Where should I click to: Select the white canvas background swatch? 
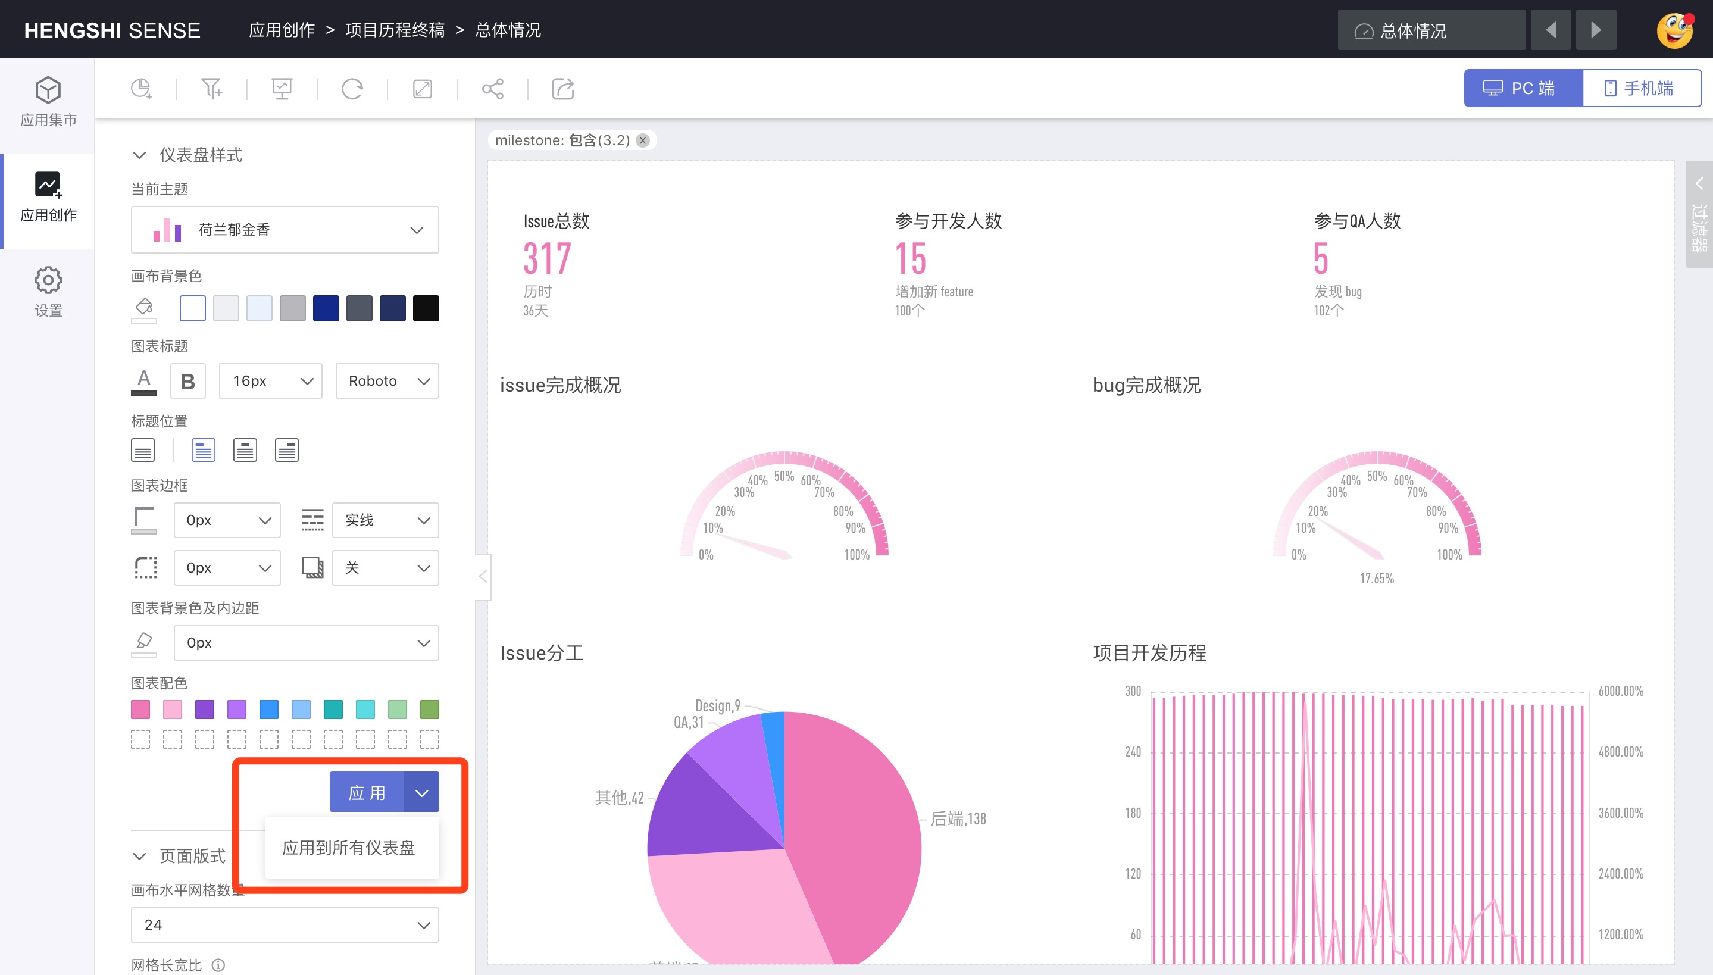(193, 309)
